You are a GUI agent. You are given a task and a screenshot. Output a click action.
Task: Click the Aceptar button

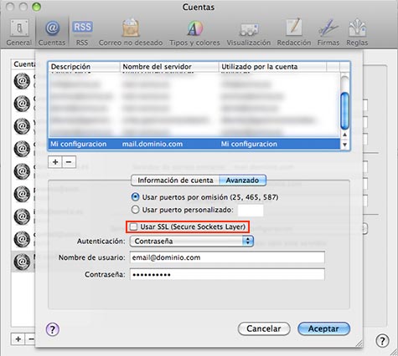click(323, 328)
